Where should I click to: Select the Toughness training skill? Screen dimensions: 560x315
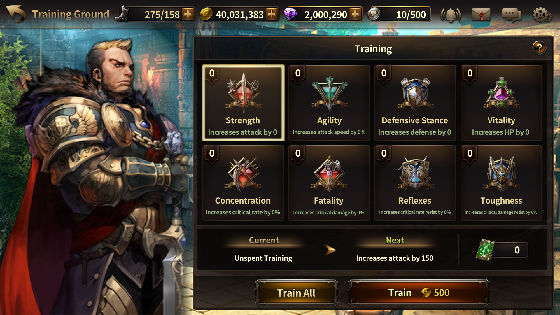click(x=501, y=183)
